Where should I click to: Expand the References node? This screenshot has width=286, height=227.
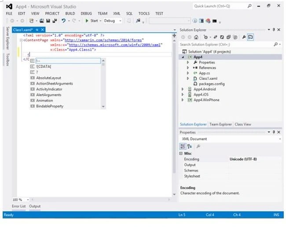188,68
